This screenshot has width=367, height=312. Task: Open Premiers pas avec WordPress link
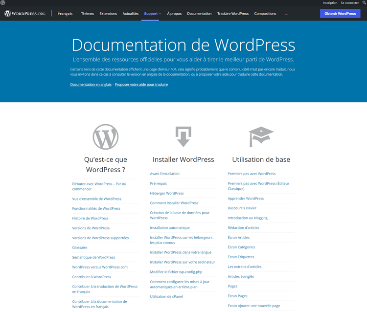point(252,174)
